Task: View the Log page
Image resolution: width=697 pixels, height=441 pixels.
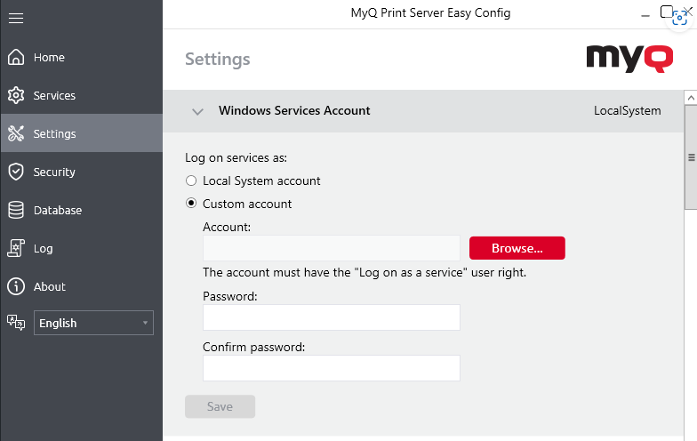Action: pyautogui.click(x=82, y=248)
